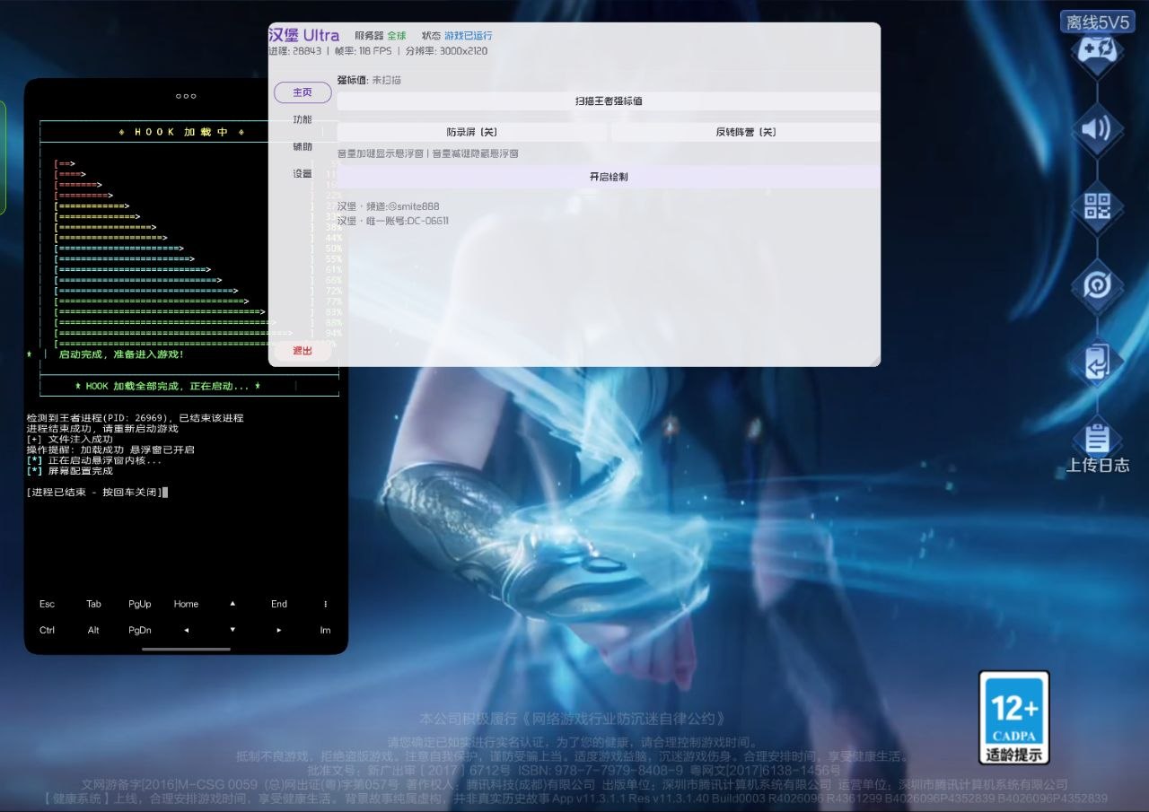
Task: Click the 文件注入成功 terminal line
Action: pyautogui.click(x=70, y=439)
